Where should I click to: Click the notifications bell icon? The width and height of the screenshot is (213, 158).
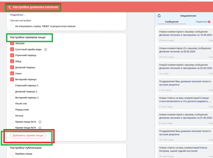click(x=159, y=16)
